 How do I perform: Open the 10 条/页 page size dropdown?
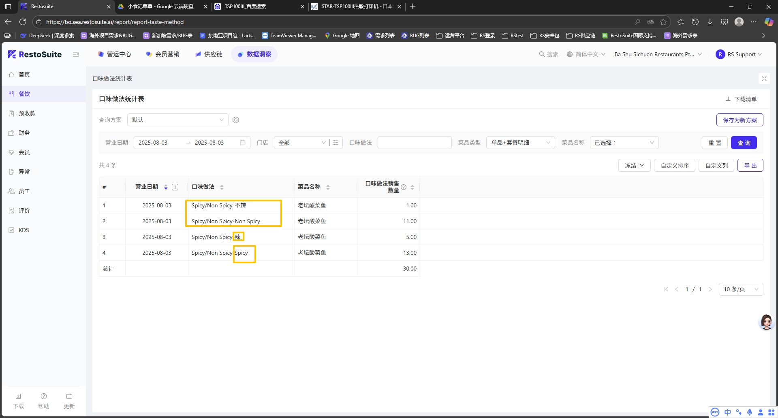(740, 289)
